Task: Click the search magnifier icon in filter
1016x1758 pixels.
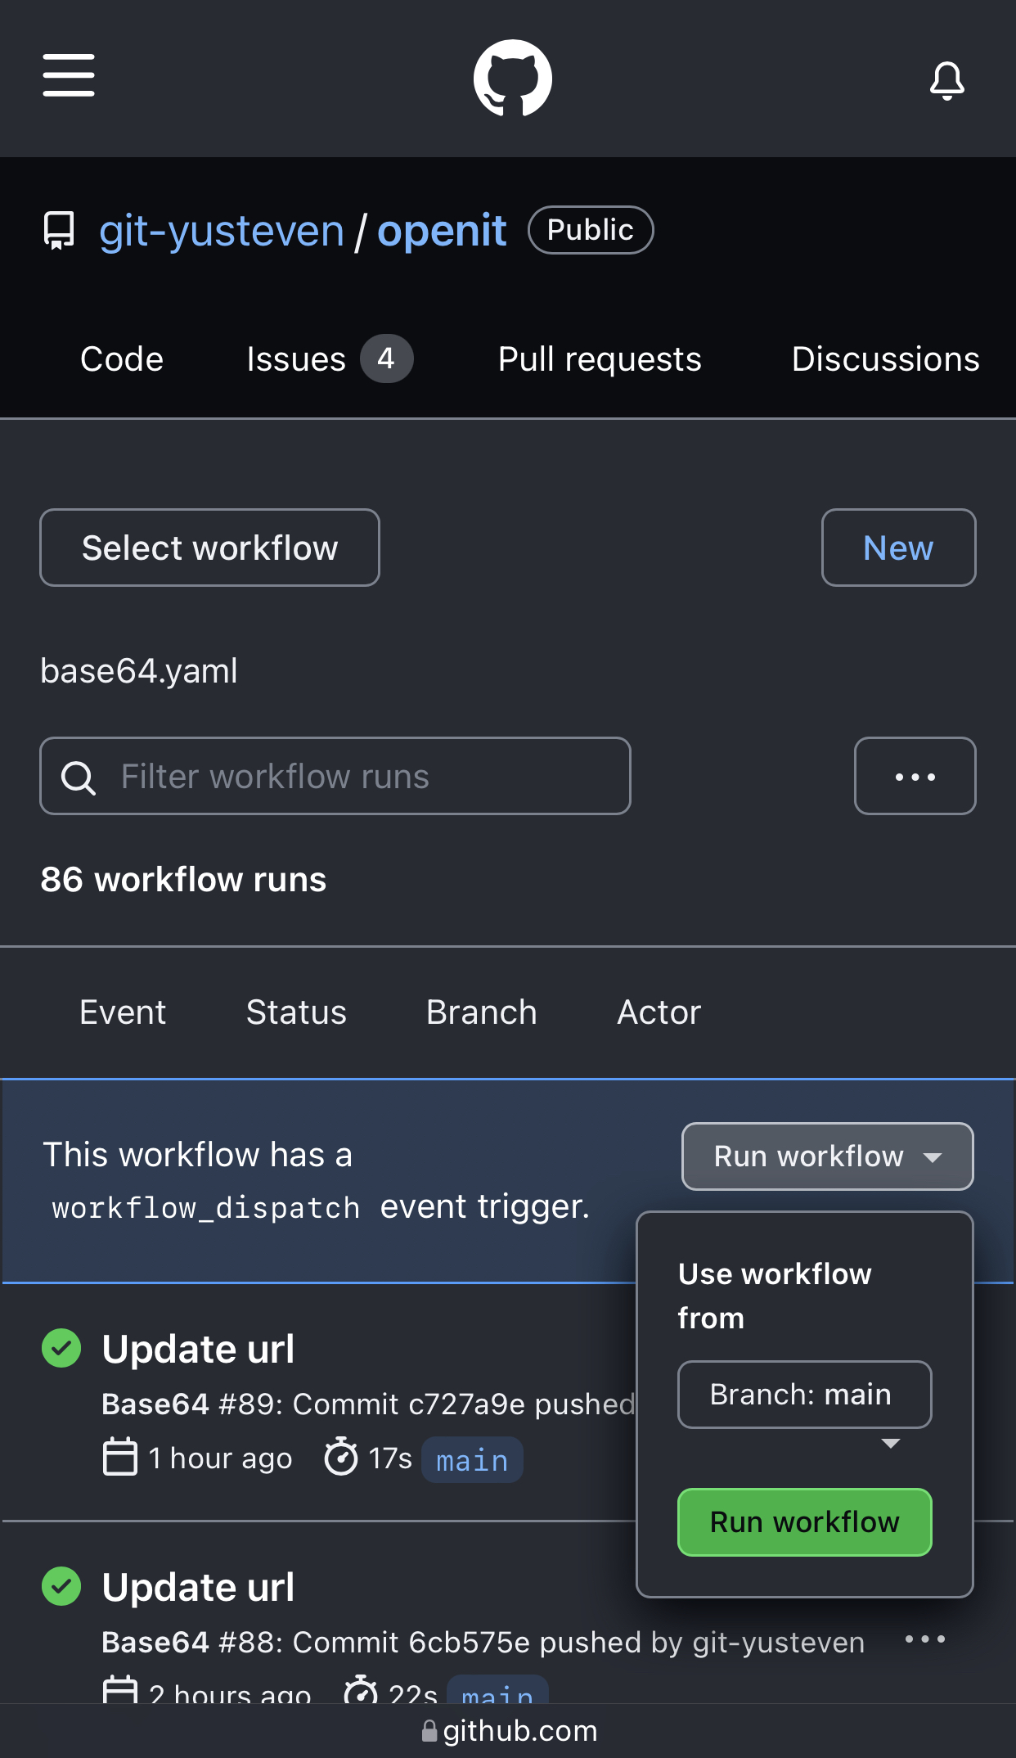Action: click(79, 778)
